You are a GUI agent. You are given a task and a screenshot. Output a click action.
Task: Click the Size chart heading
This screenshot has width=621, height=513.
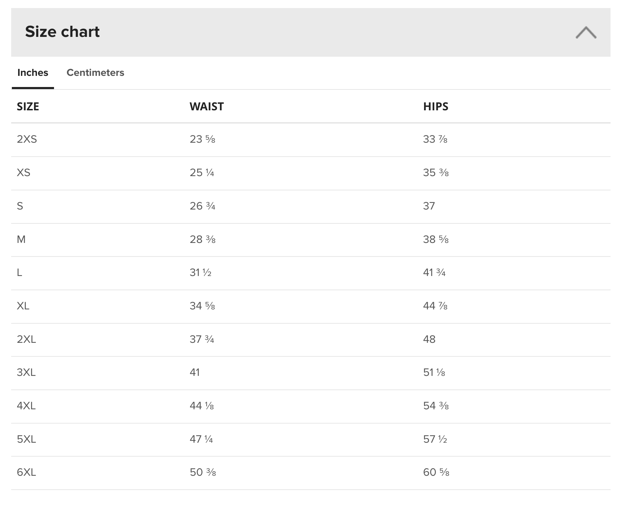pyautogui.click(x=62, y=32)
